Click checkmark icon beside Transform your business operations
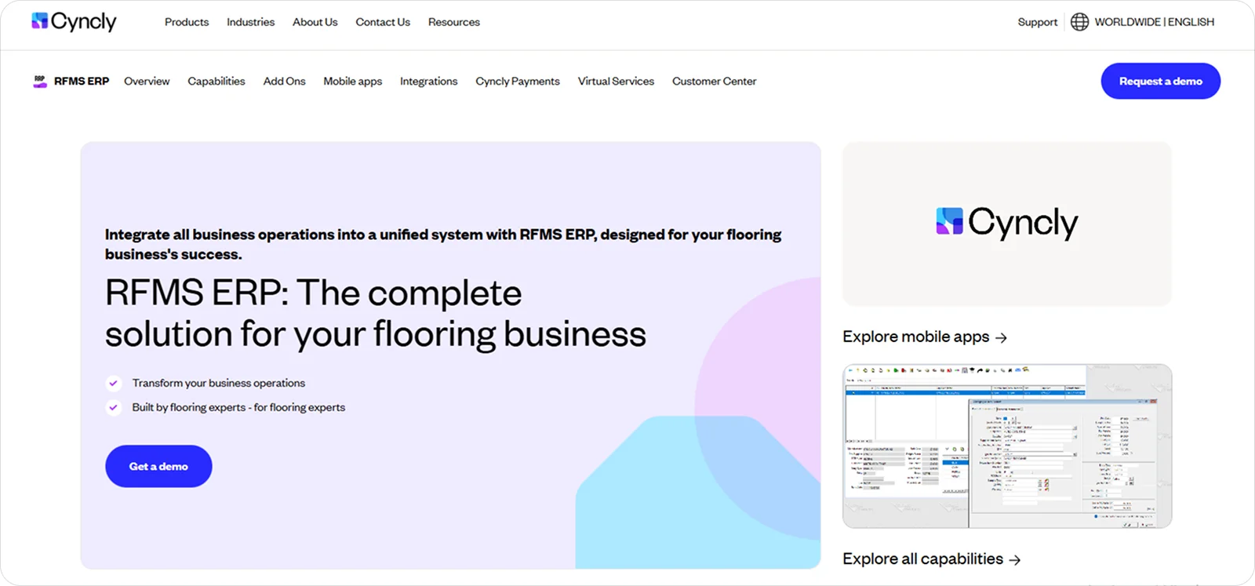The width and height of the screenshot is (1255, 586). 114,383
